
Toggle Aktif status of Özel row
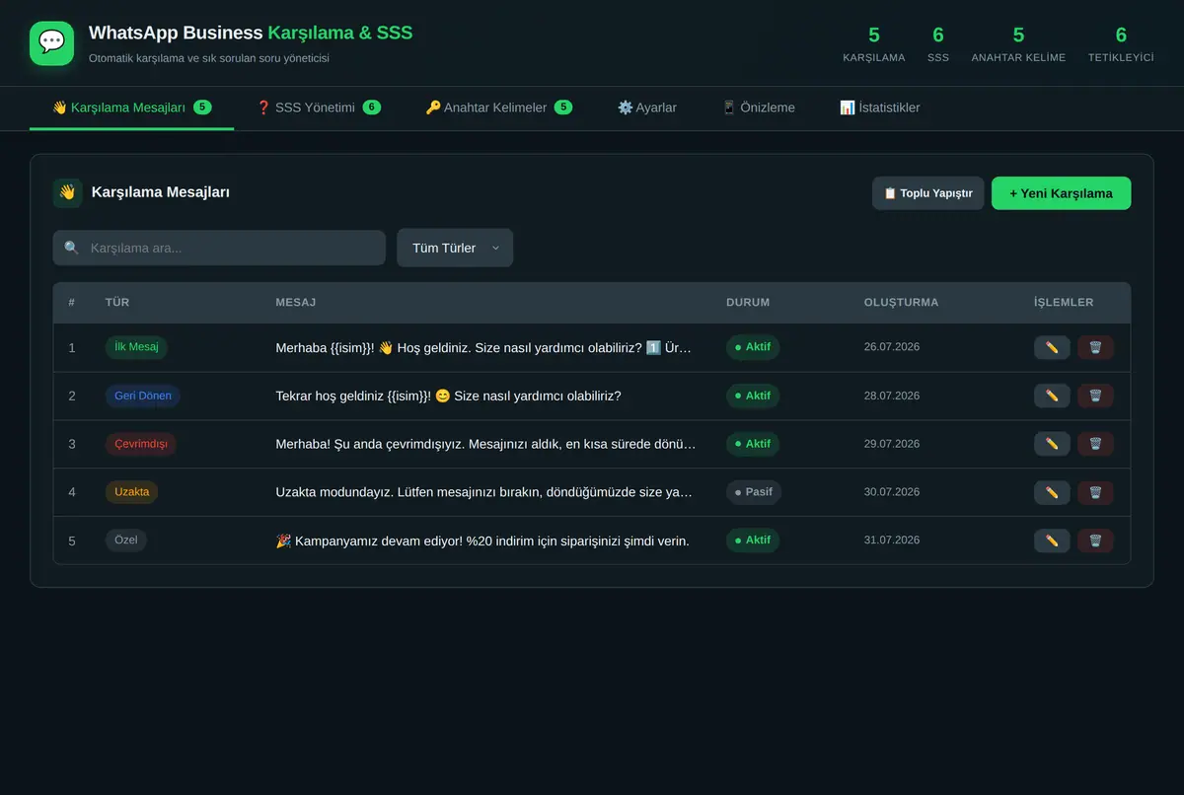[x=753, y=541]
